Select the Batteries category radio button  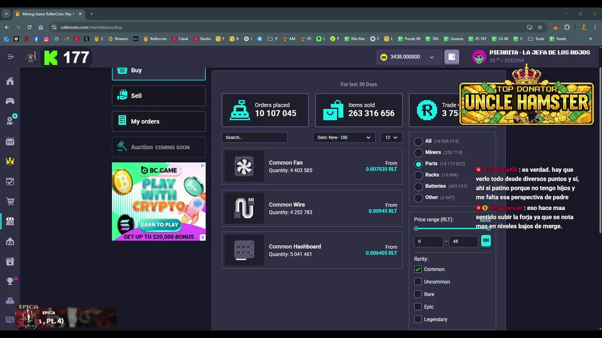pyautogui.click(x=419, y=186)
